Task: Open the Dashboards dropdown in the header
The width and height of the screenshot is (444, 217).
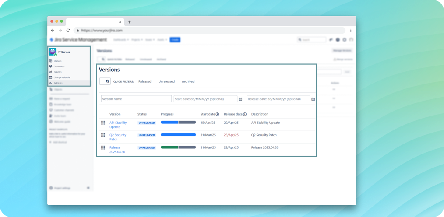Action: (121, 40)
